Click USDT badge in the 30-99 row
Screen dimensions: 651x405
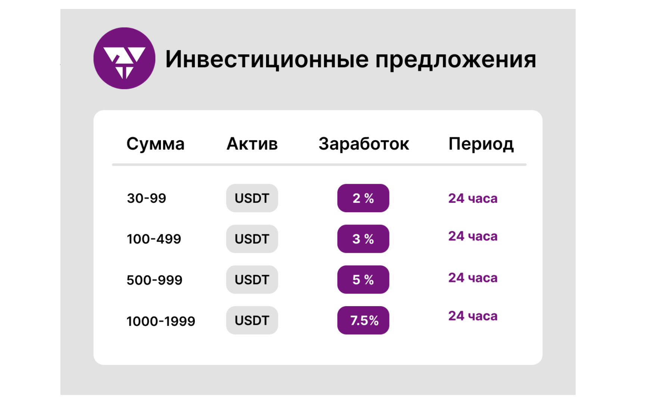tap(252, 198)
